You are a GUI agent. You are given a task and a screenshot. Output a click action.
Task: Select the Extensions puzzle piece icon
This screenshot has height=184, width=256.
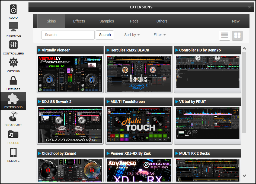(x=13, y=99)
